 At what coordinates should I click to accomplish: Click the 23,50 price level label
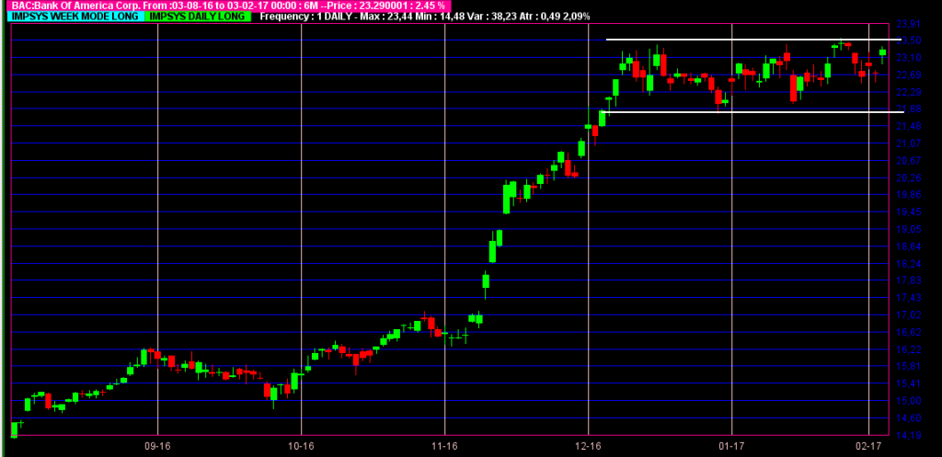point(908,40)
